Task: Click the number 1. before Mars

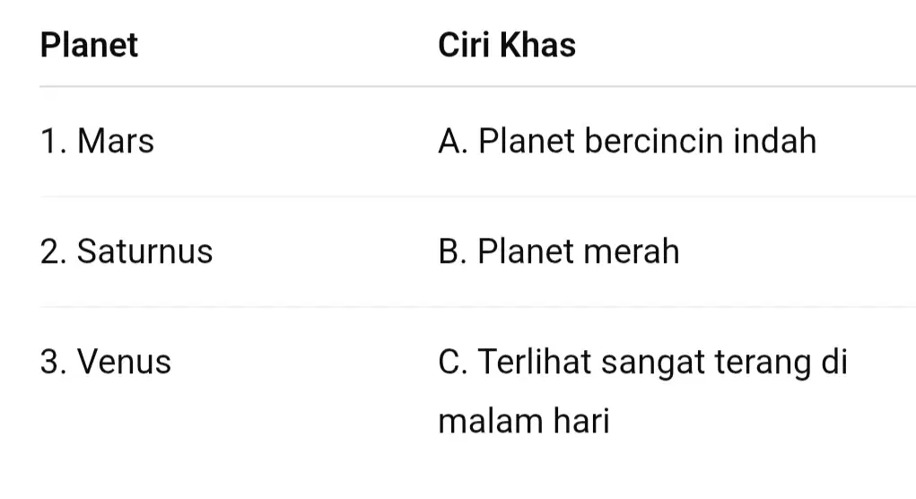Action: coord(53,142)
